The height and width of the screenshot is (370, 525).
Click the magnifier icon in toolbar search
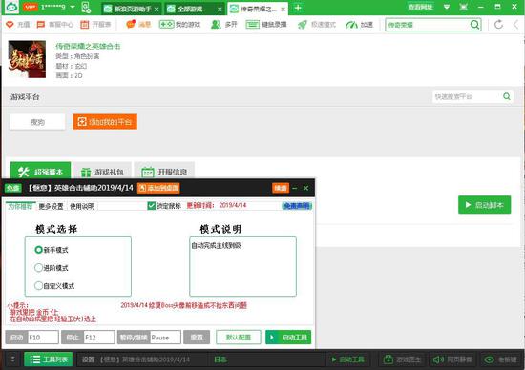tap(474, 25)
